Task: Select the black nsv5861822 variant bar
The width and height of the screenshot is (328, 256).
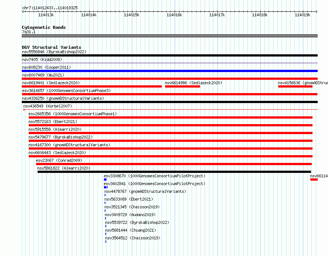Action: pyautogui.click(x=174, y=172)
